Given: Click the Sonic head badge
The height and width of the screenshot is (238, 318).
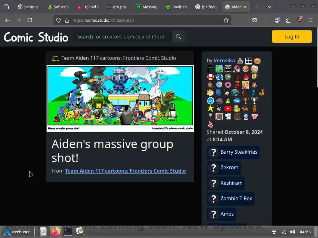Looking at the screenshot, I should point(219,77).
